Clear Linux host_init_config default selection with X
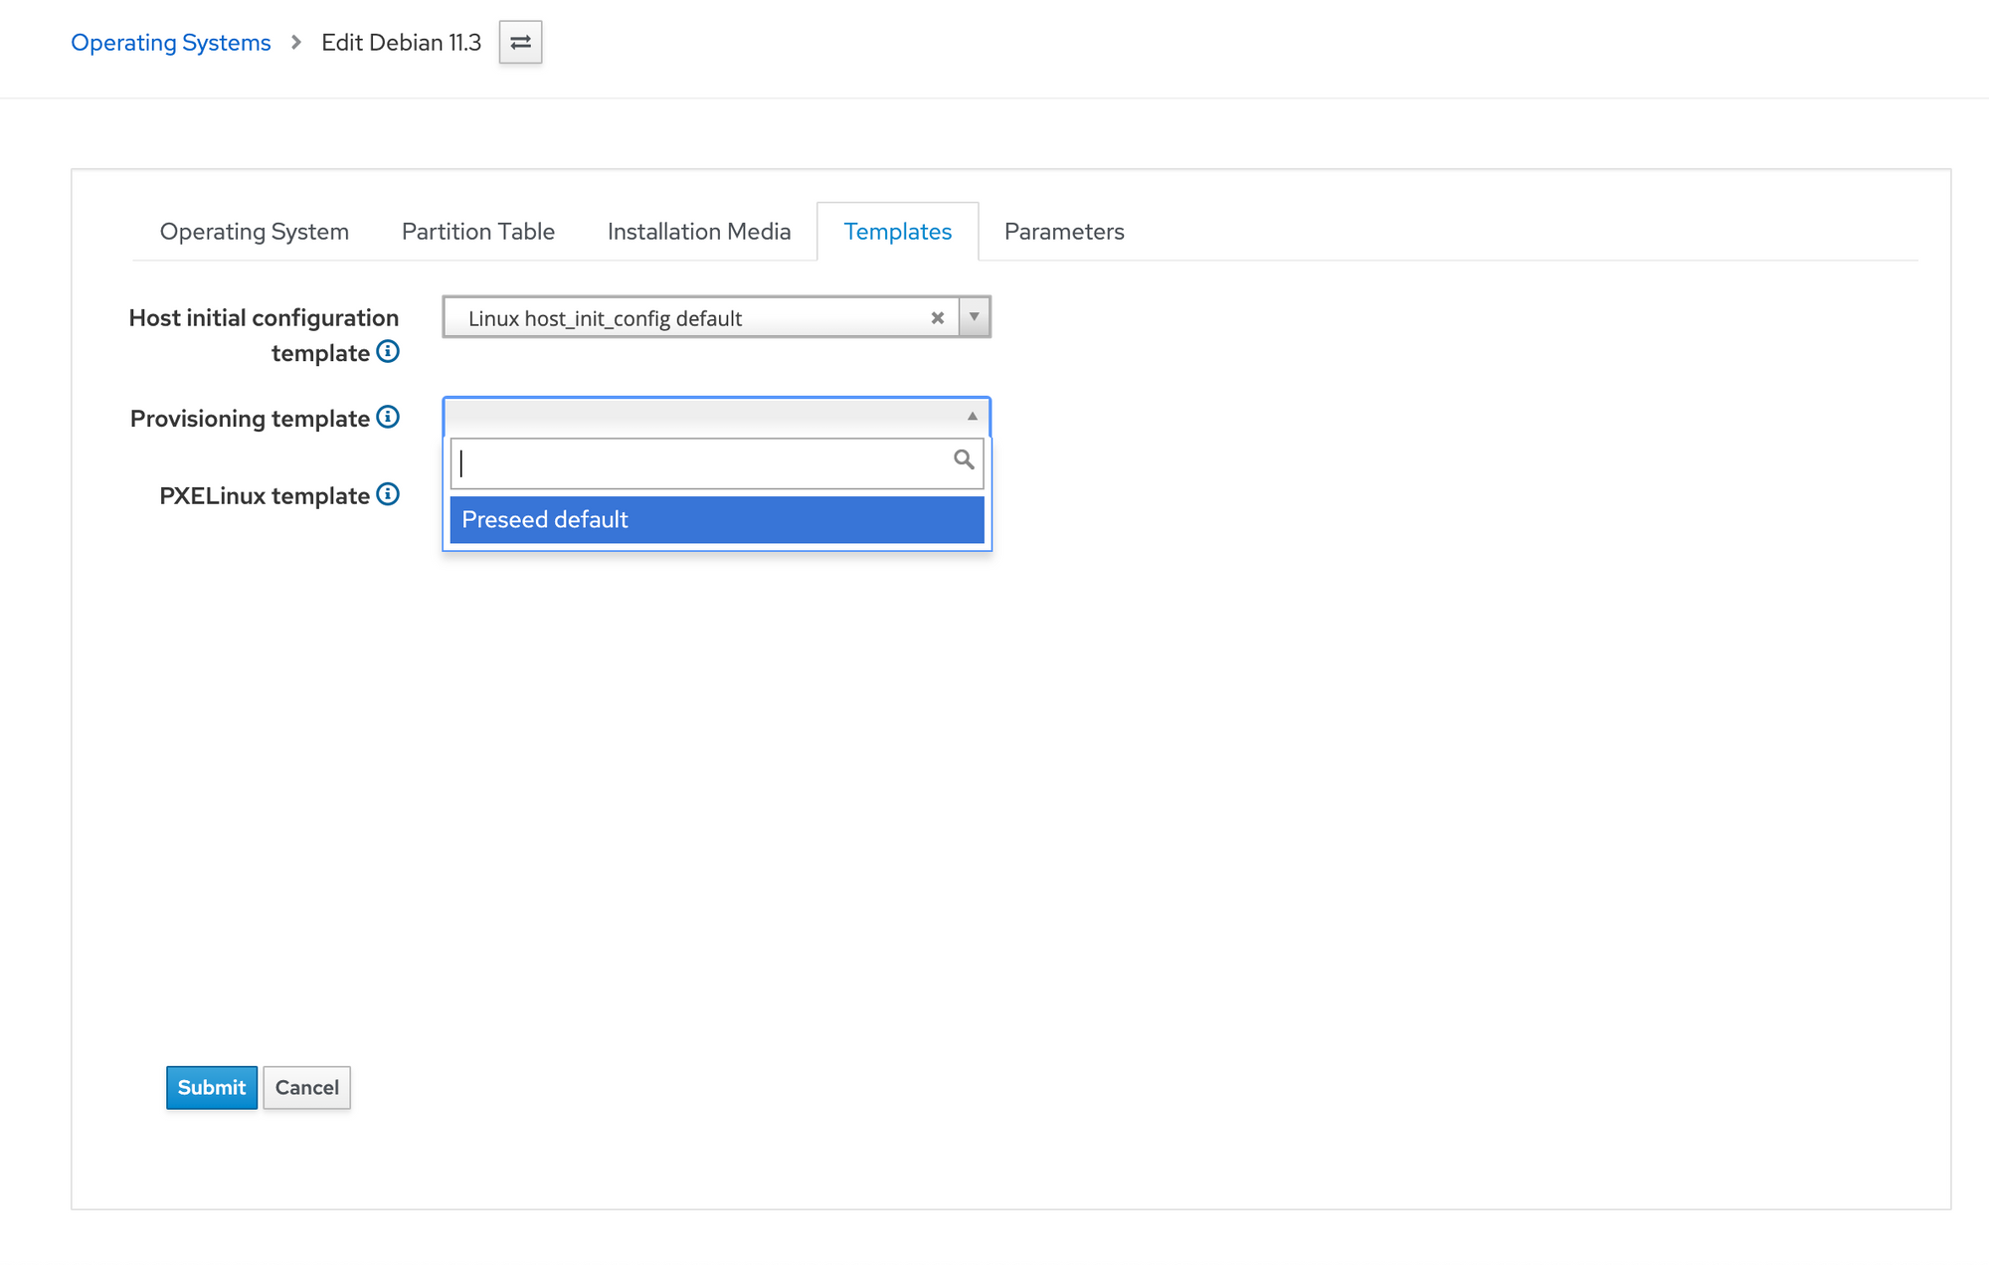This screenshot has width=1989, height=1265. [937, 318]
